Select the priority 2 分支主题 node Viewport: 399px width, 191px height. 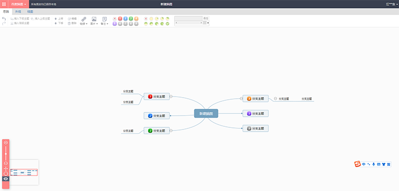156,116
